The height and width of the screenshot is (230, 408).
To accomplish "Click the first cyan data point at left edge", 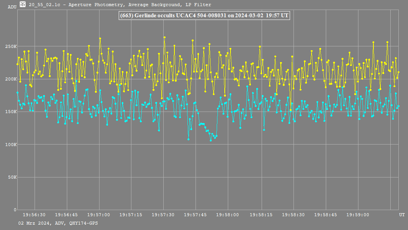I will pyautogui.click(x=17, y=92).
